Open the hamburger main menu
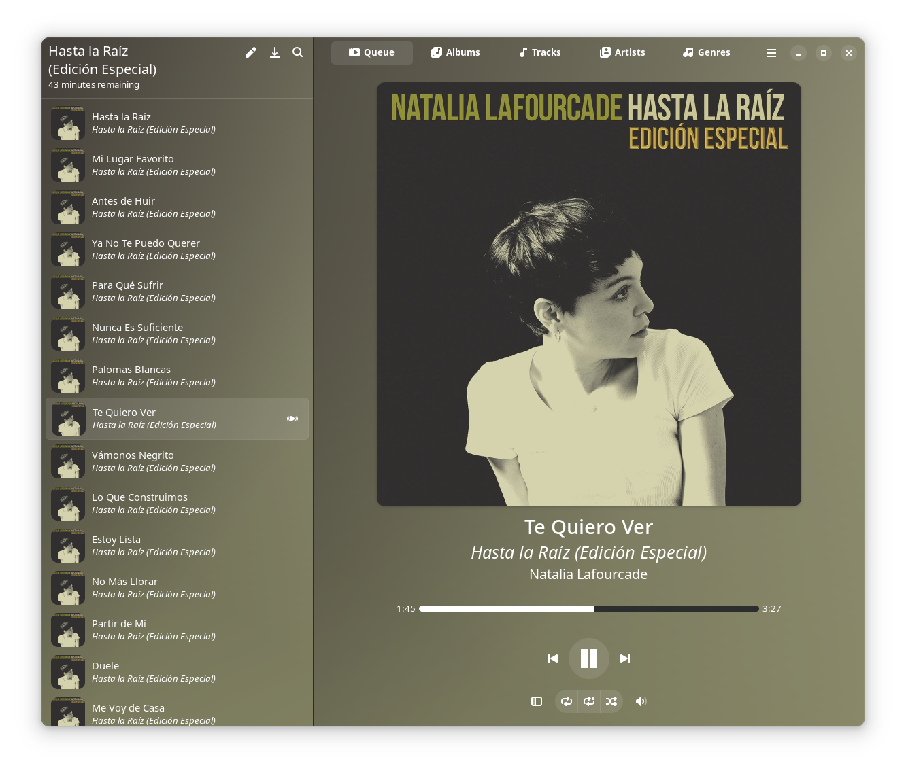This screenshot has height=772, width=906. click(771, 53)
